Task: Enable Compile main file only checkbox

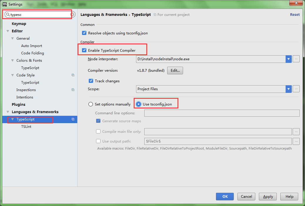Action: [98, 131]
